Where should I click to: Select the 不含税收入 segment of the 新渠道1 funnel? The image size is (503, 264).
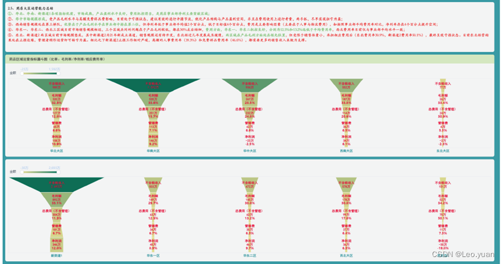(56, 185)
